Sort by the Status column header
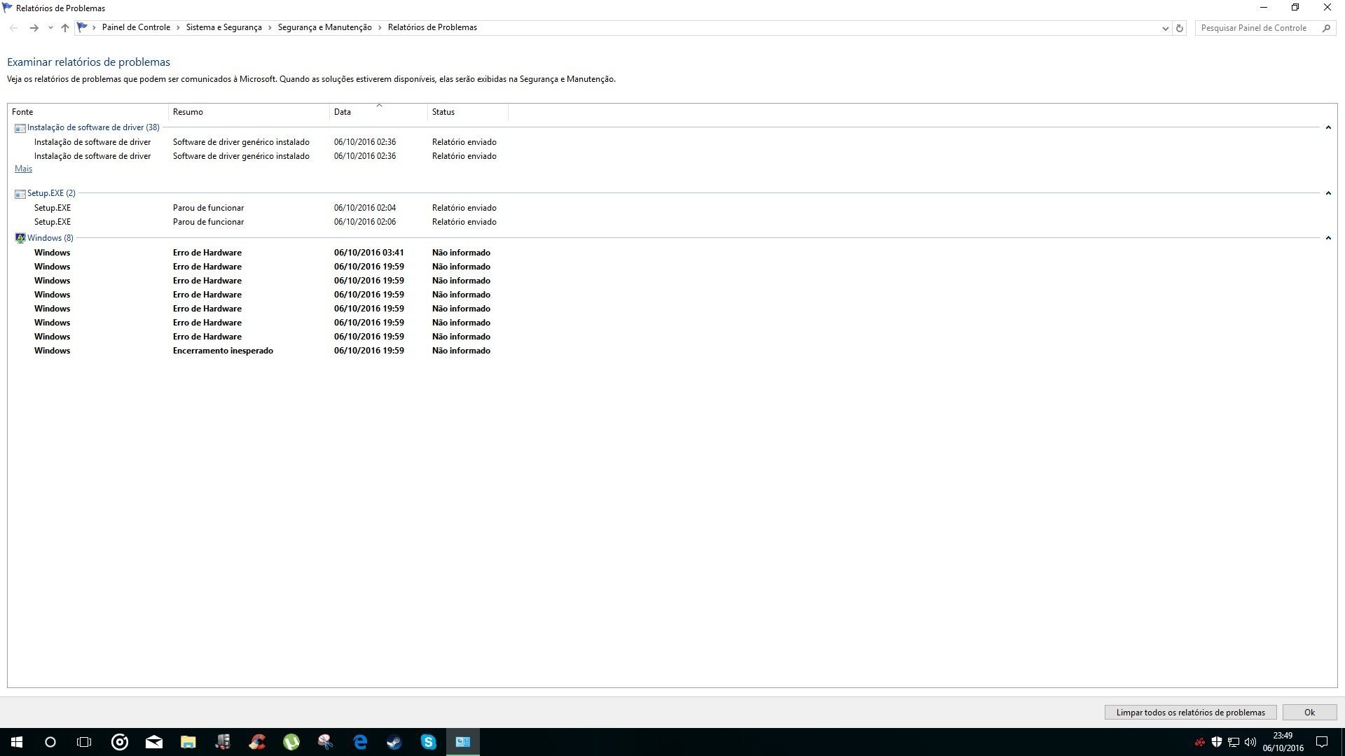Screen dimensions: 1345x756 tap(468, 112)
